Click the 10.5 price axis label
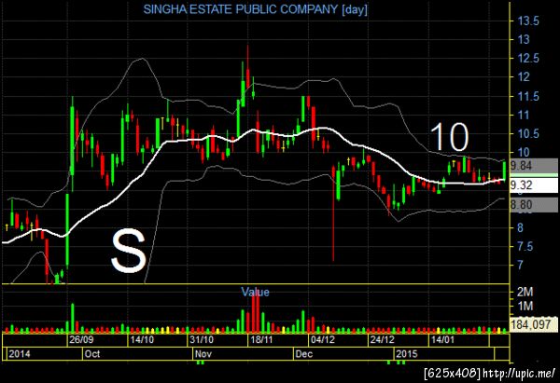Screen dimensions: 560x383 528,134
